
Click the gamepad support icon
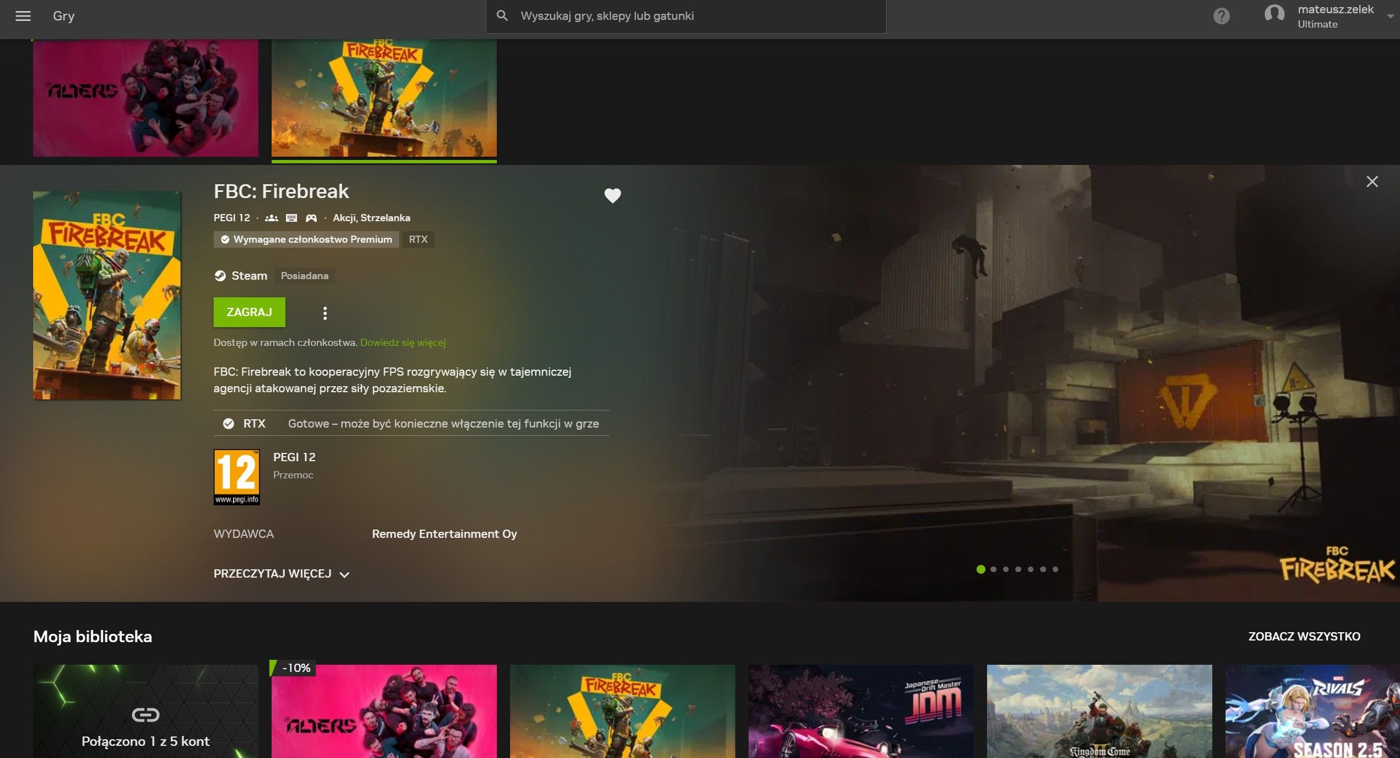click(311, 218)
